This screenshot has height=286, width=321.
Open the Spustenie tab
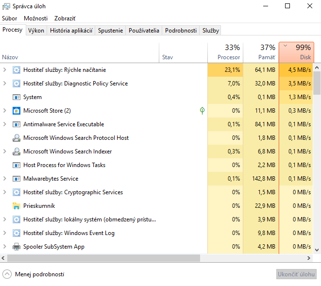tap(110, 31)
